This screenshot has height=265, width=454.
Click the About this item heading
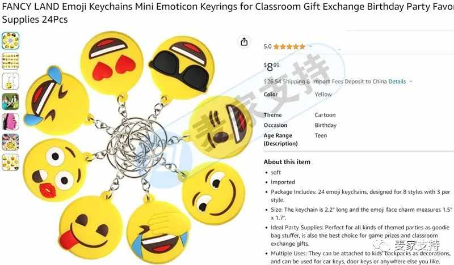[287, 162]
